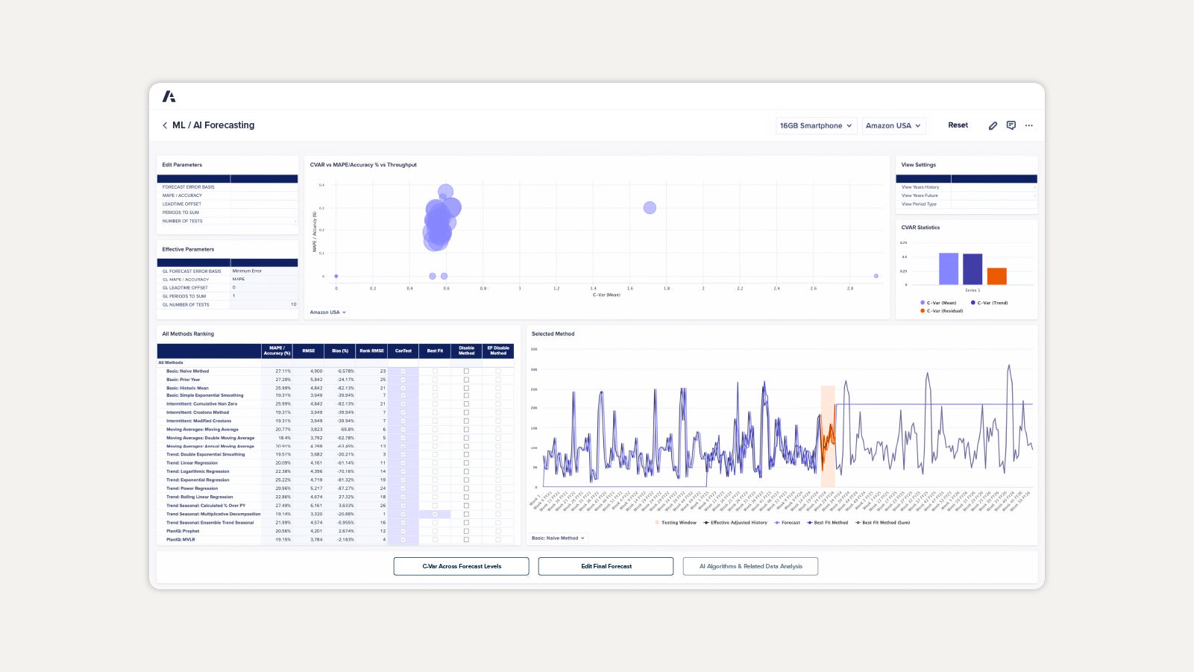Open the 16GB Smartphone product dropdown
Viewport: 1194px width, 672px height.
[815, 125]
